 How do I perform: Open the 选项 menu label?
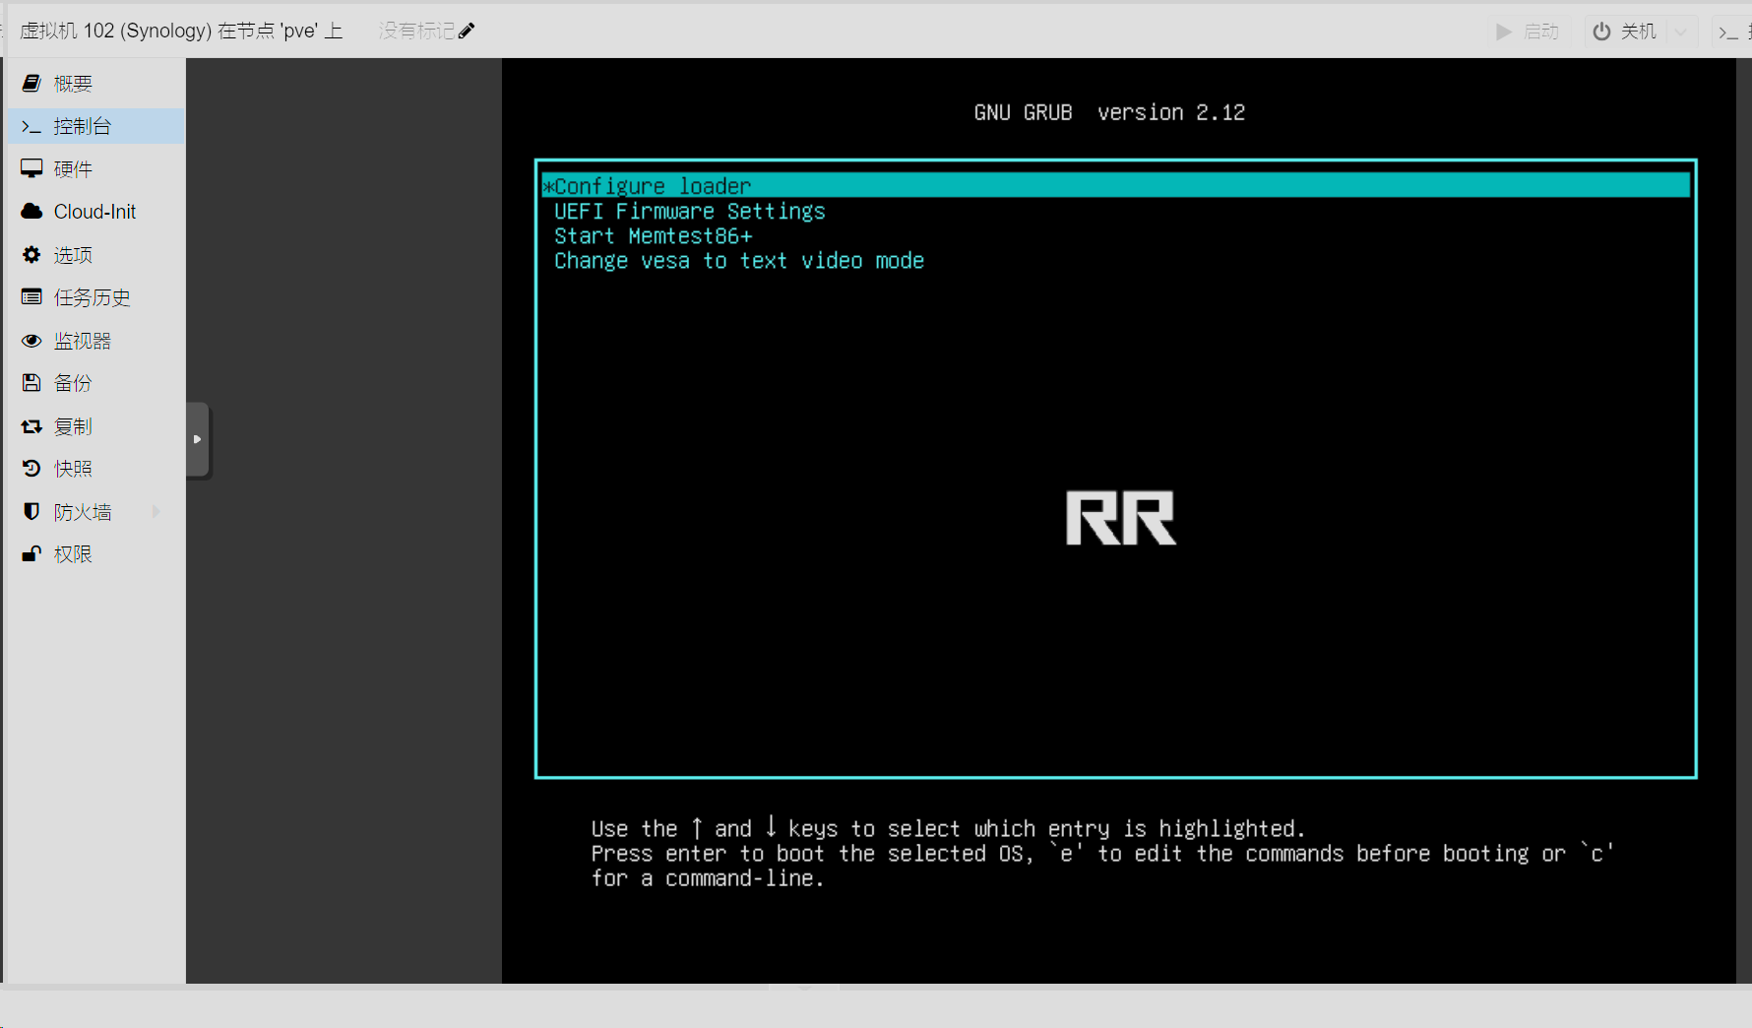click(x=73, y=255)
